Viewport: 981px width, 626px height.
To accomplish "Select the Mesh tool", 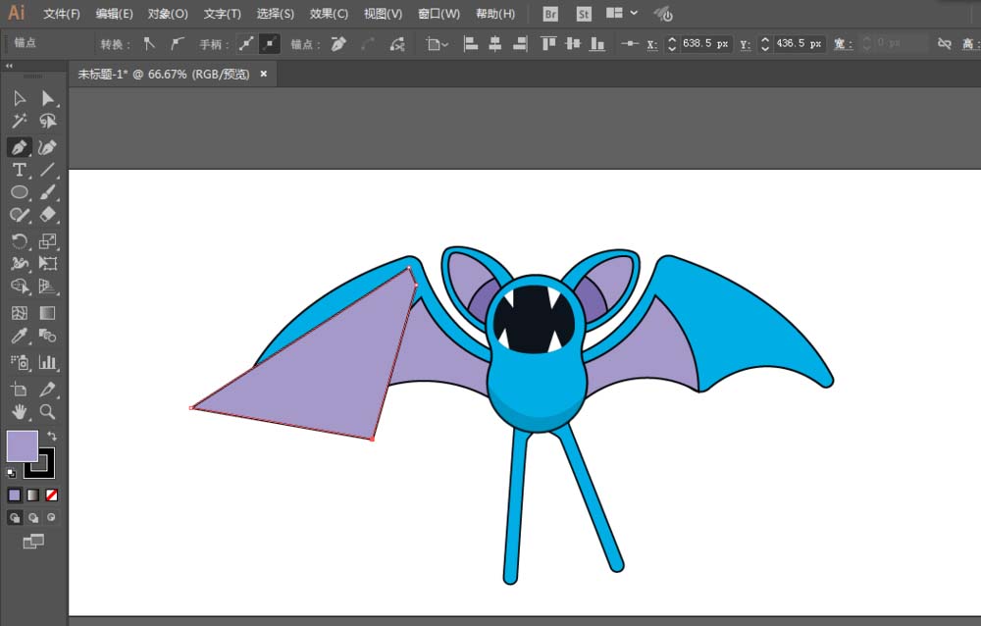I will pos(20,313).
